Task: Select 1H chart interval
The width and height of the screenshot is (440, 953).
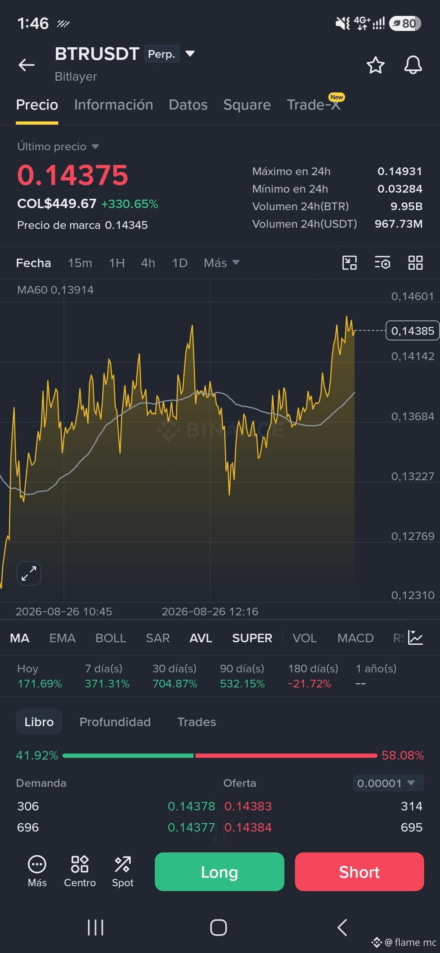Action: tap(117, 263)
